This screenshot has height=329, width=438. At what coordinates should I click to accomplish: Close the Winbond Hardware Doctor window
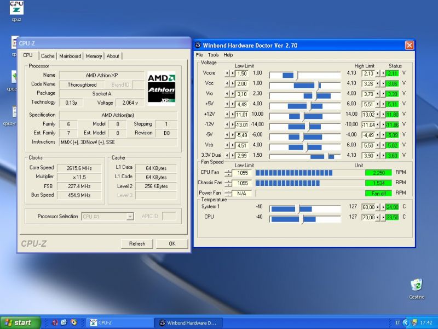coord(409,45)
